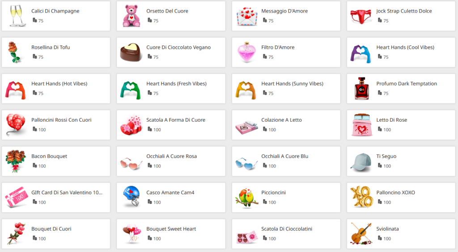Select the pink teddy bear icon
458x252 pixels.
click(131, 16)
